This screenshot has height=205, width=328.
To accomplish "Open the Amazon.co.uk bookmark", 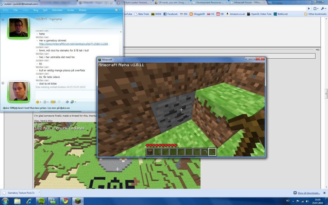I will (x=235, y=14).
